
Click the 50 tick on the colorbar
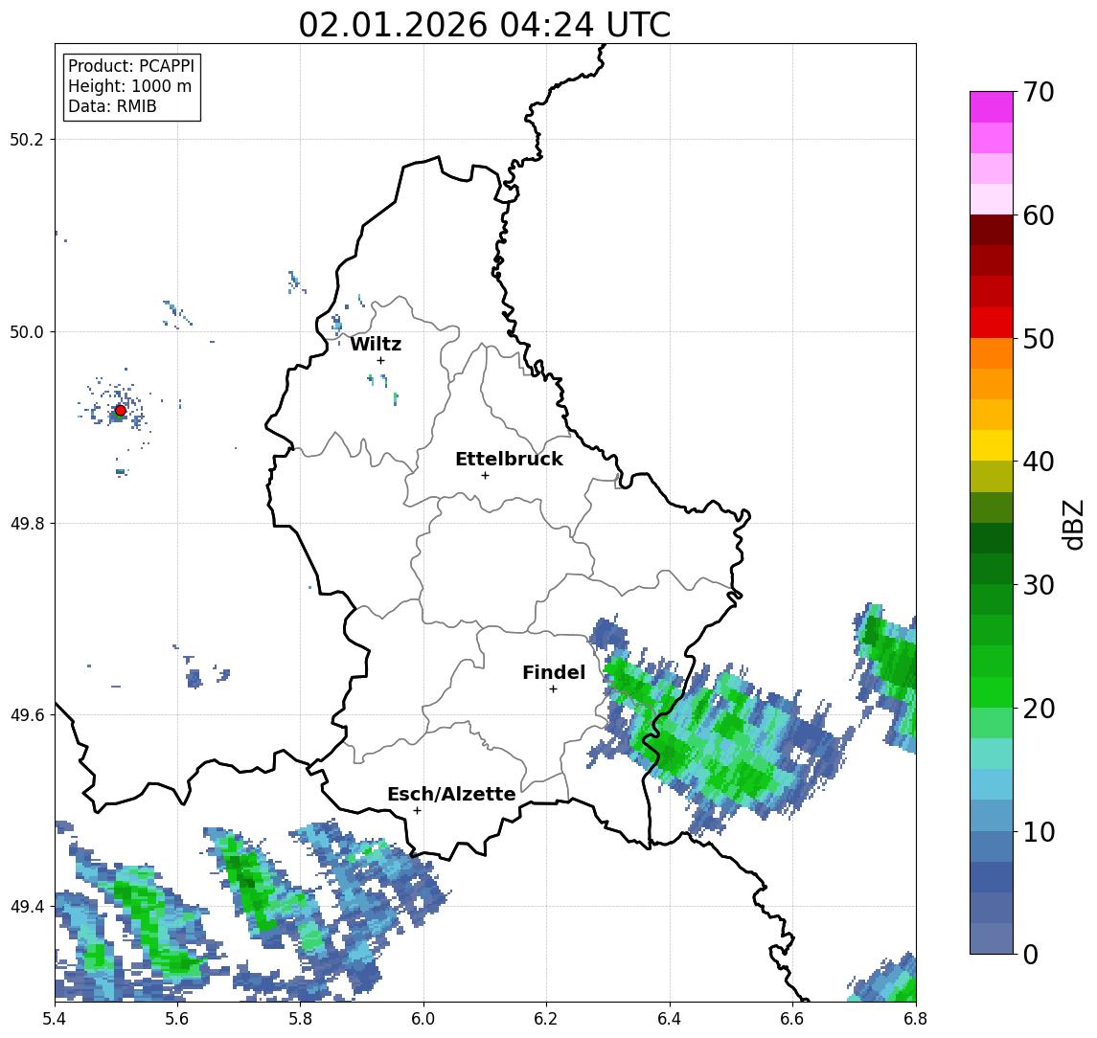pyautogui.click(x=1039, y=339)
